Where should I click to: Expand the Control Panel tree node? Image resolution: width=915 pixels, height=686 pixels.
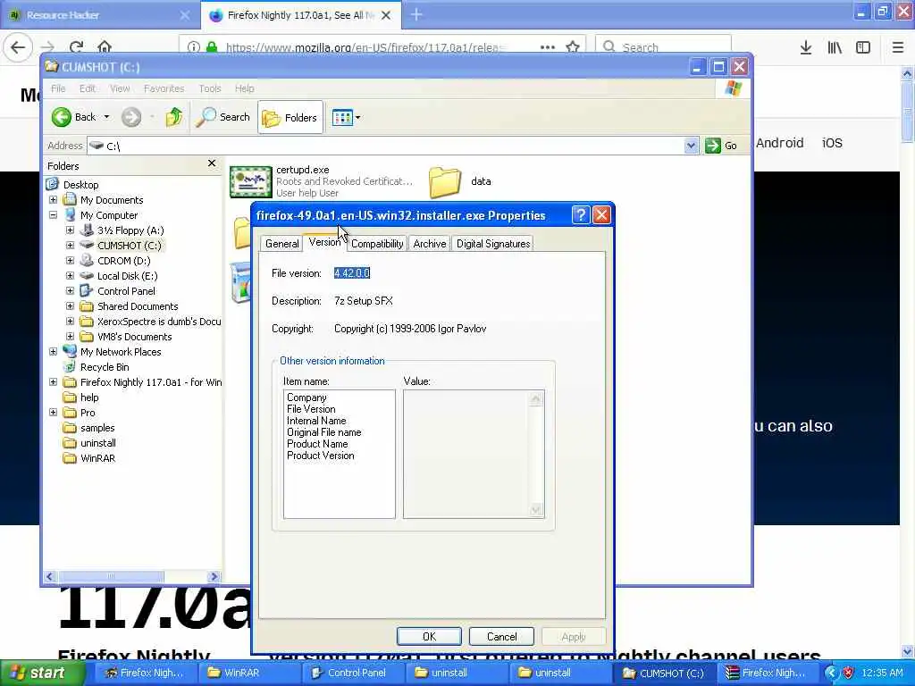[70, 291]
